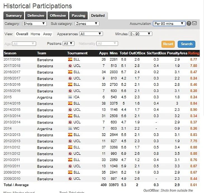Sort table by Rating column
Image resolution: width=204 pixels, height=193 pixels.
pyautogui.click(x=194, y=53)
